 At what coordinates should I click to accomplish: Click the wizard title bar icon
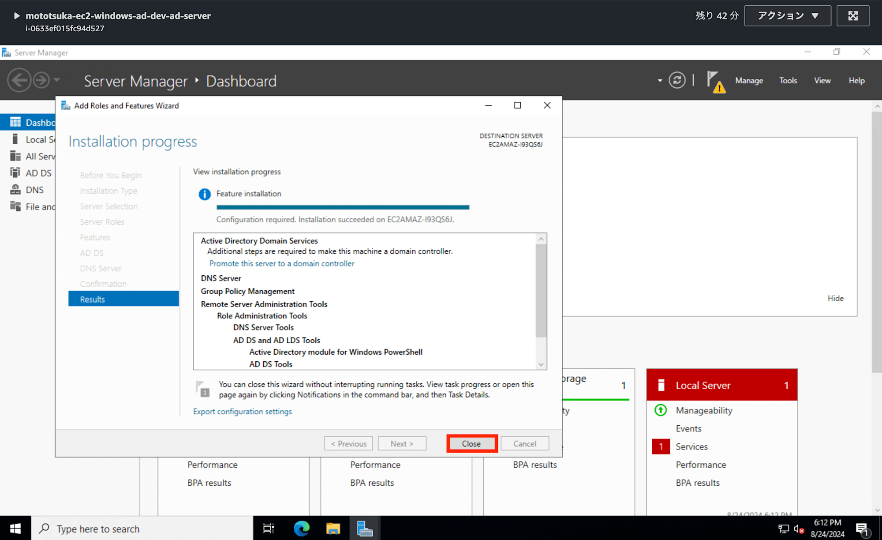(66, 105)
